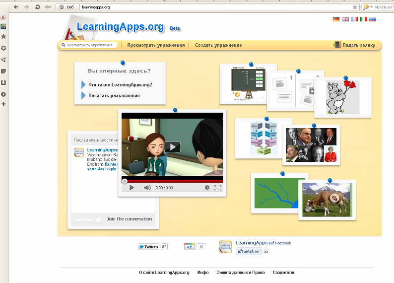Screen dimensions: 394x283
Task: Open the politicians portraits thumbnail
Action: pos(311,145)
